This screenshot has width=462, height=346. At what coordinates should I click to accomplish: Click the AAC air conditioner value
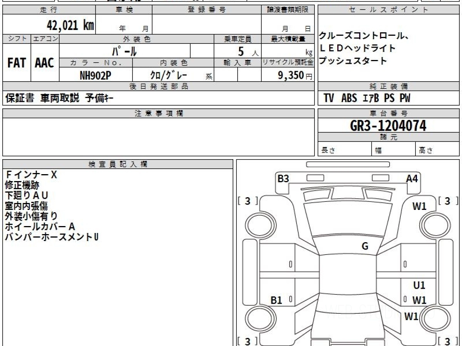point(45,63)
